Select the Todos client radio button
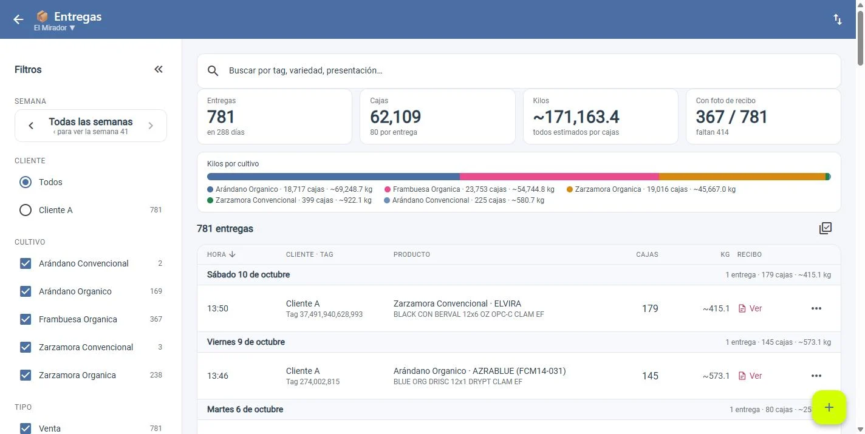This screenshot has width=865, height=434. click(x=26, y=182)
